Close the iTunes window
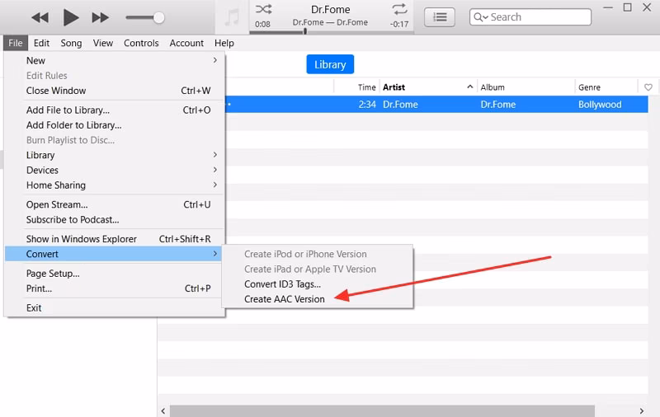This screenshot has width=660, height=417. point(647,7)
